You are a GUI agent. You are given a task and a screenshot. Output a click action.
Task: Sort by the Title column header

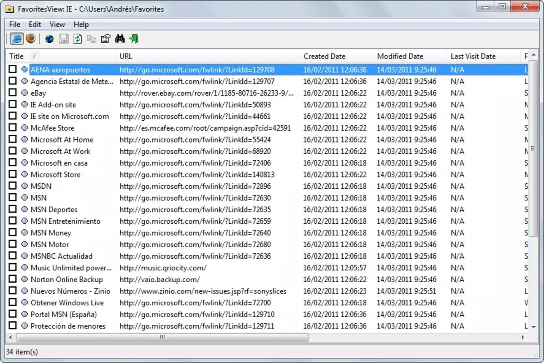point(61,56)
